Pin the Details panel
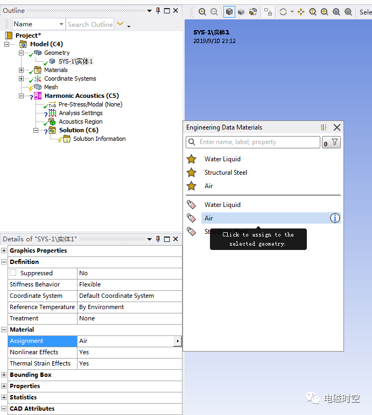 pos(158,239)
